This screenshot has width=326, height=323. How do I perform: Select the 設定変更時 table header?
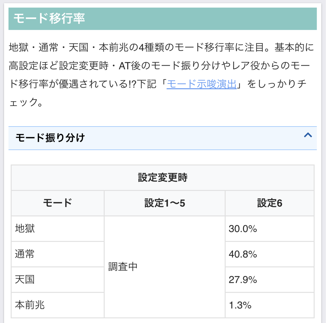(x=162, y=178)
